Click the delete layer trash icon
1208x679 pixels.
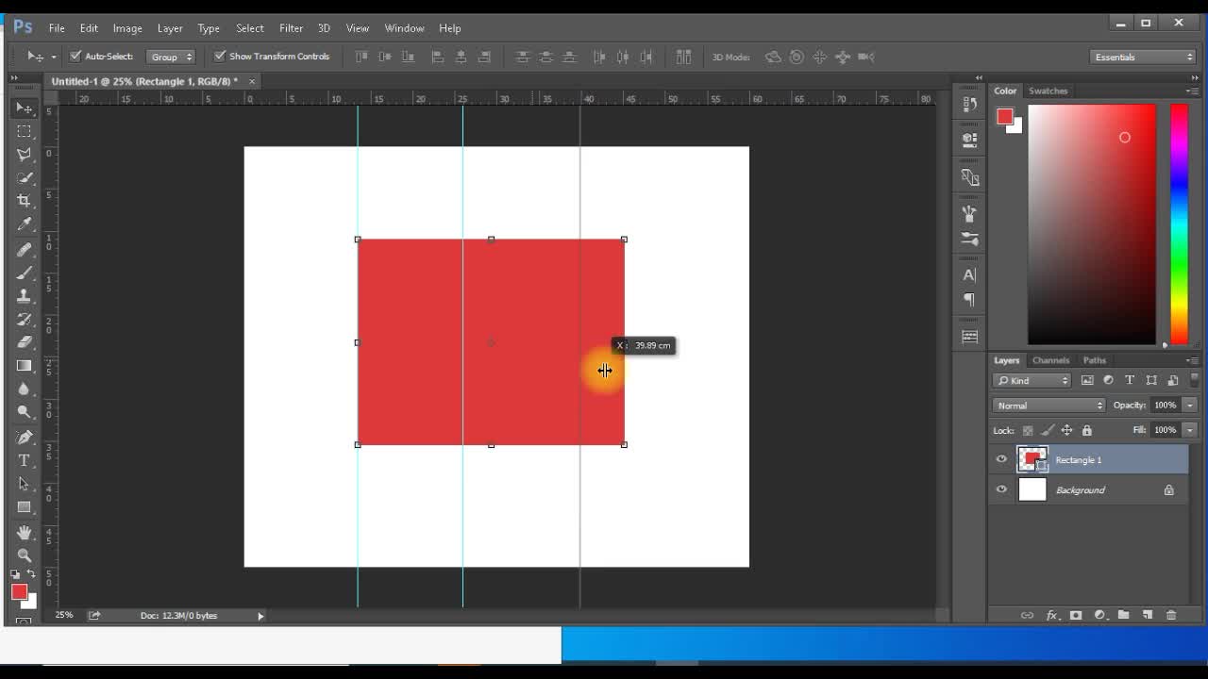click(x=1171, y=615)
